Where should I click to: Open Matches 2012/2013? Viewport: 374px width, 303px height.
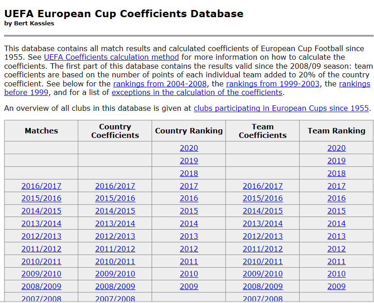[x=42, y=236]
